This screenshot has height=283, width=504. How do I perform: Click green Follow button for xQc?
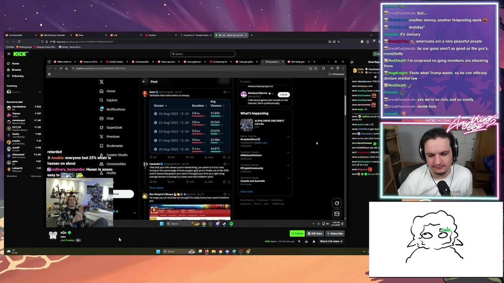coord(297,233)
